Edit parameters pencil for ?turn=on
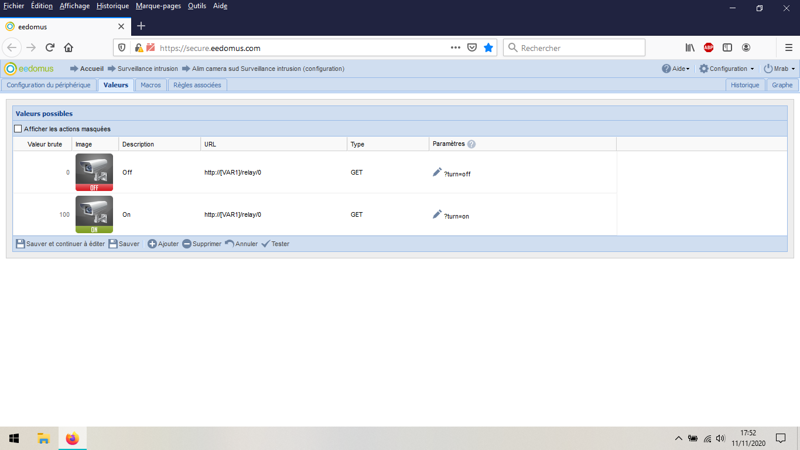The height and width of the screenshot is (450, 800). 437,214
